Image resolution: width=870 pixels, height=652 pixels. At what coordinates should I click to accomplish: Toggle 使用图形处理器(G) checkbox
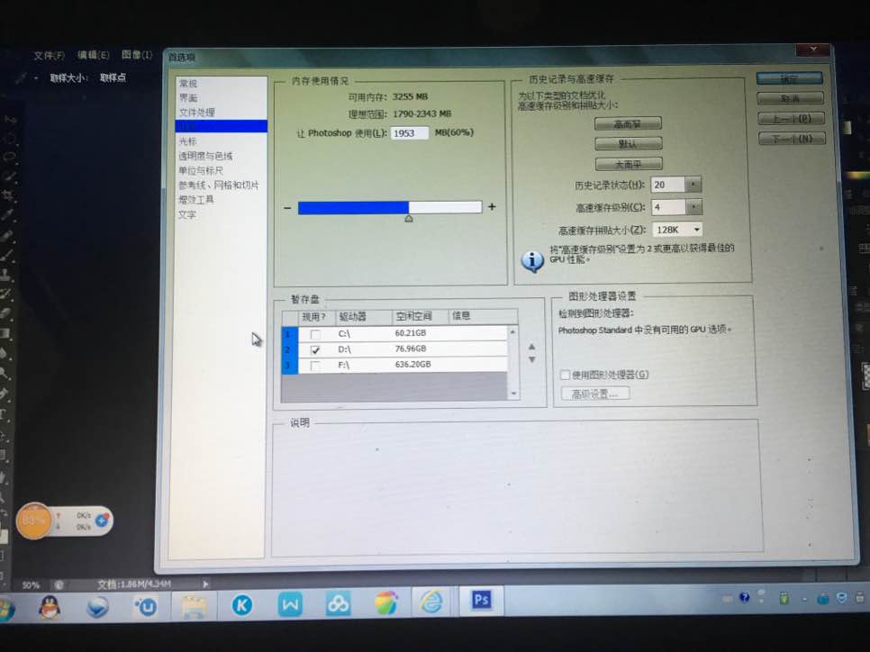pyautogui.click(x=565, y=376)
